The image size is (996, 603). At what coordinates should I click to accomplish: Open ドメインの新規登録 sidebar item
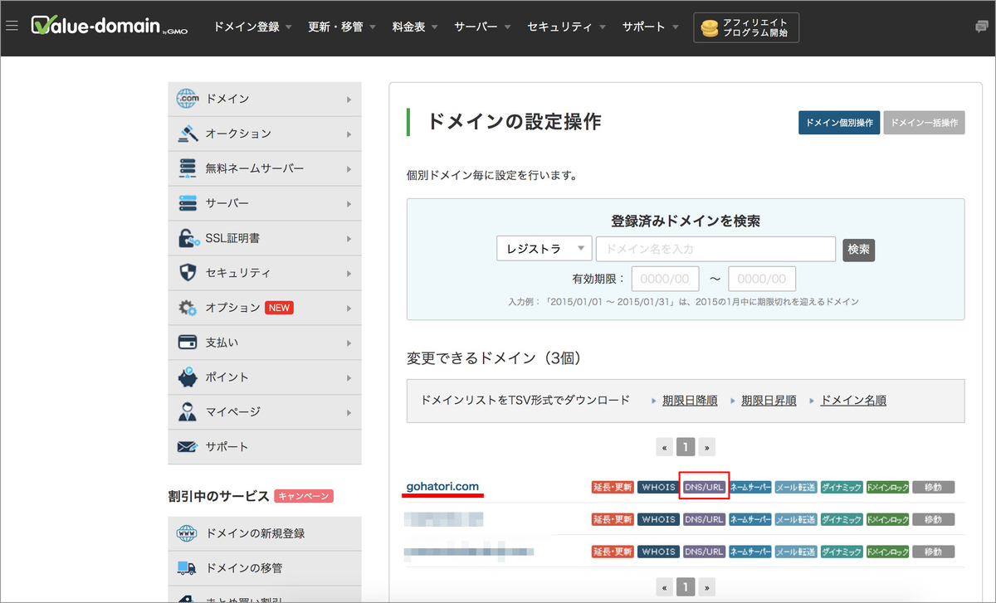[x=265, y=533]
